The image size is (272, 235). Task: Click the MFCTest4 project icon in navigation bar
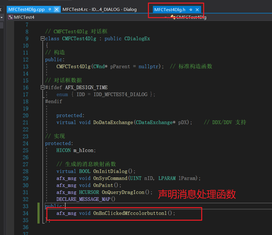(10, 17)
